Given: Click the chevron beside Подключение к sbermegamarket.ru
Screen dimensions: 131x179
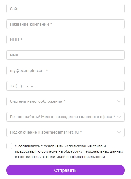Looking at the screenshot, I should [x=119, y=132].
